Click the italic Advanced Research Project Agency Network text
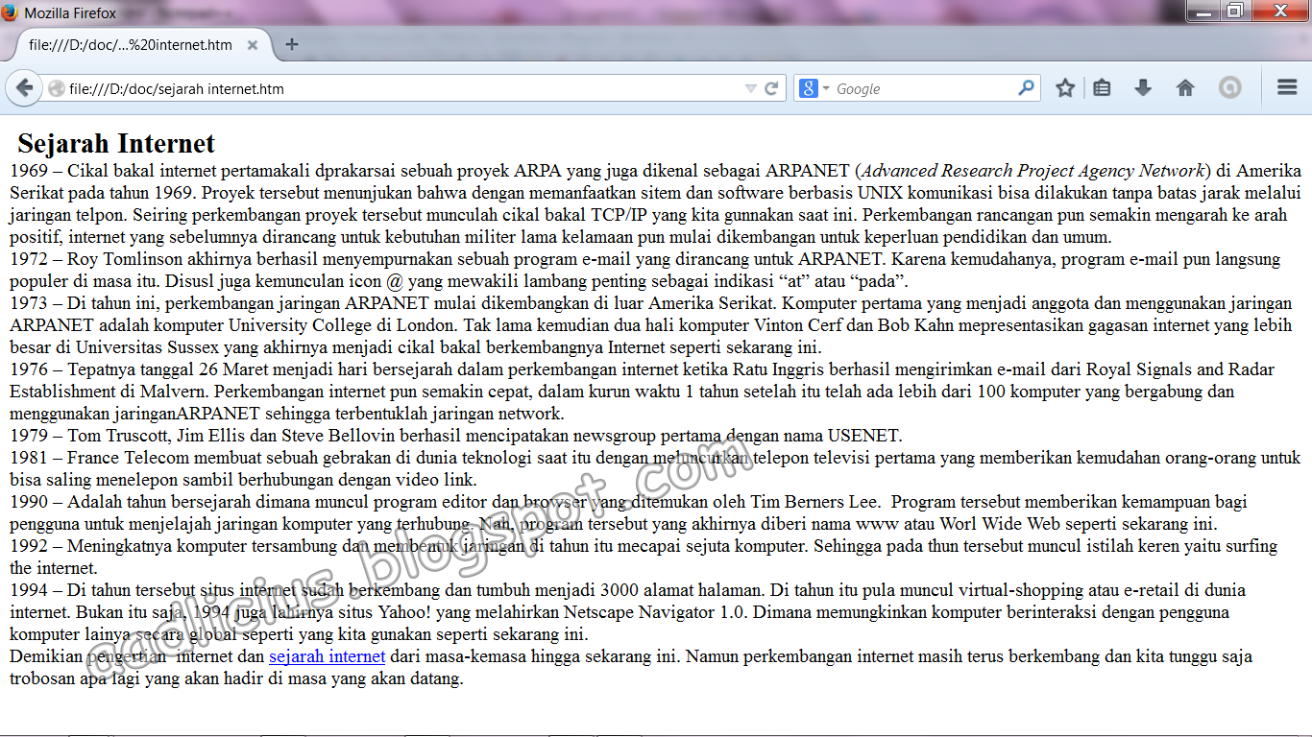The image size is (1312, 737). coord(1033,171)
